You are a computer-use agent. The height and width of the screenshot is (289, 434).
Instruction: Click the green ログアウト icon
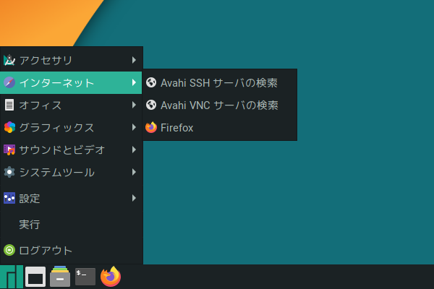pyautogui.click(x=9, y=250)
